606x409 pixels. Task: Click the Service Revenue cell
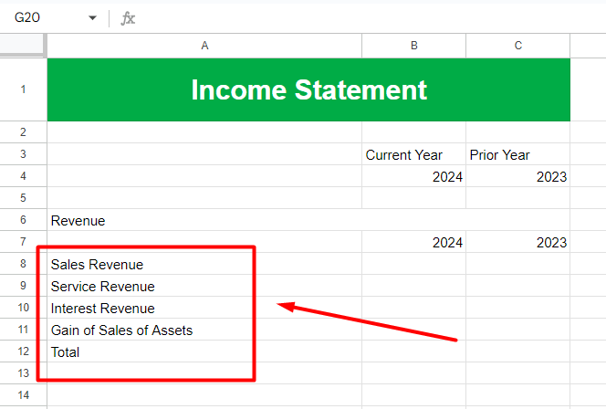click(204, 286)
